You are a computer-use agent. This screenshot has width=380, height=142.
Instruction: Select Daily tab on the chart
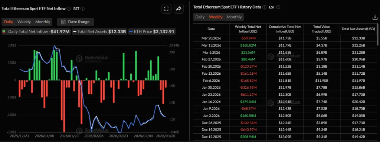click(x=8, y=22)
